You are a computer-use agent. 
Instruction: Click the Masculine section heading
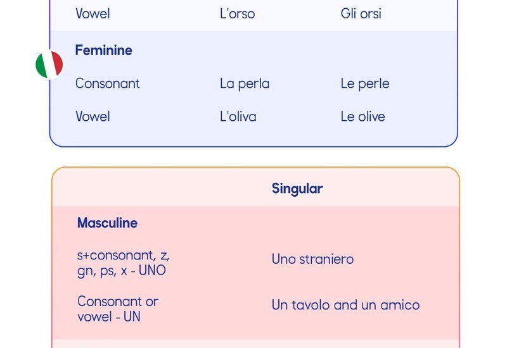click(107, 223)
